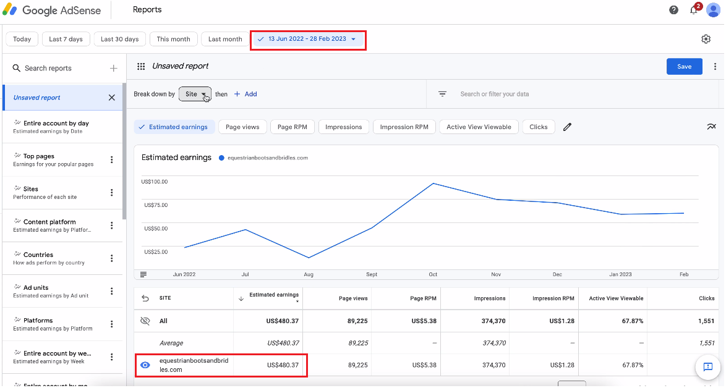Open the account profile avatar
Viewport: 726px width, 388px height.
click(x=714, y=10)
